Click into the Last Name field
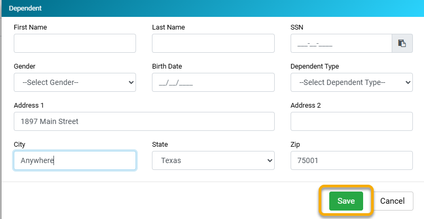The height and width of the screenshot is (219, 424). 213,44
